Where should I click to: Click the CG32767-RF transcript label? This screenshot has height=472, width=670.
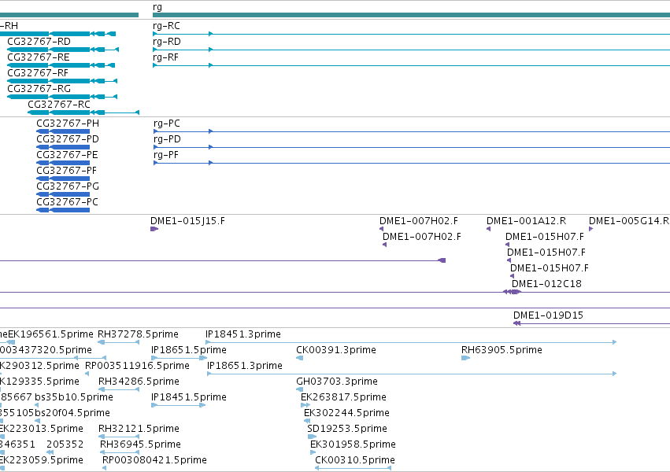(x=38, y=73)
